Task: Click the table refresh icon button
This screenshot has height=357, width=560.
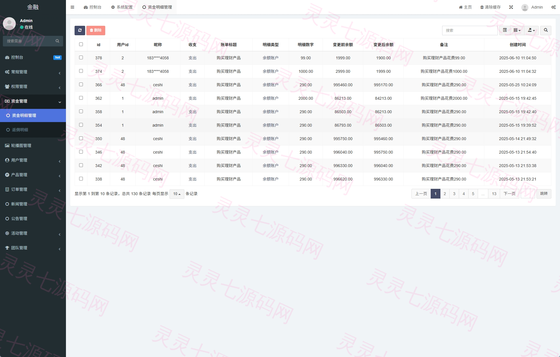Action: [x=80, y=30]
